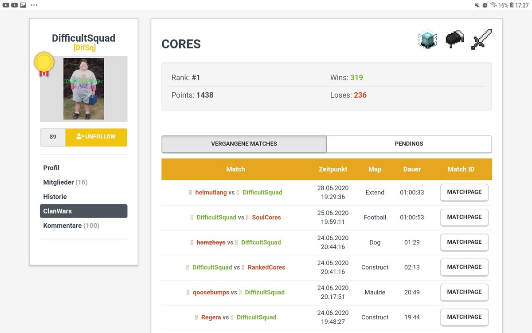
Task: Click the 17:37 status bar clock
Action: pos(522,5)
